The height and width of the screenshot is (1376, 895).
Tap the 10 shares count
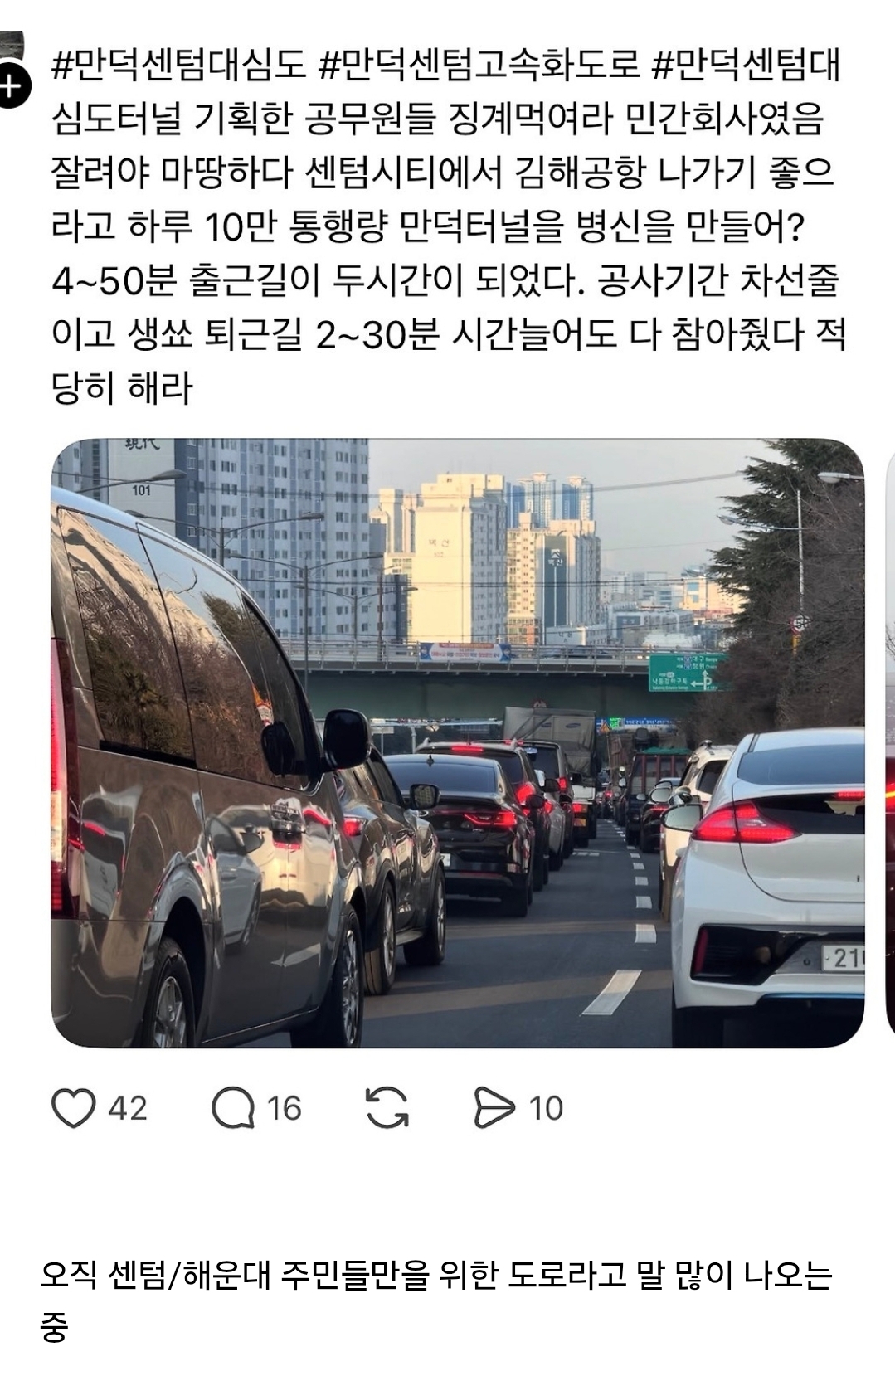tap(546, 1108)
